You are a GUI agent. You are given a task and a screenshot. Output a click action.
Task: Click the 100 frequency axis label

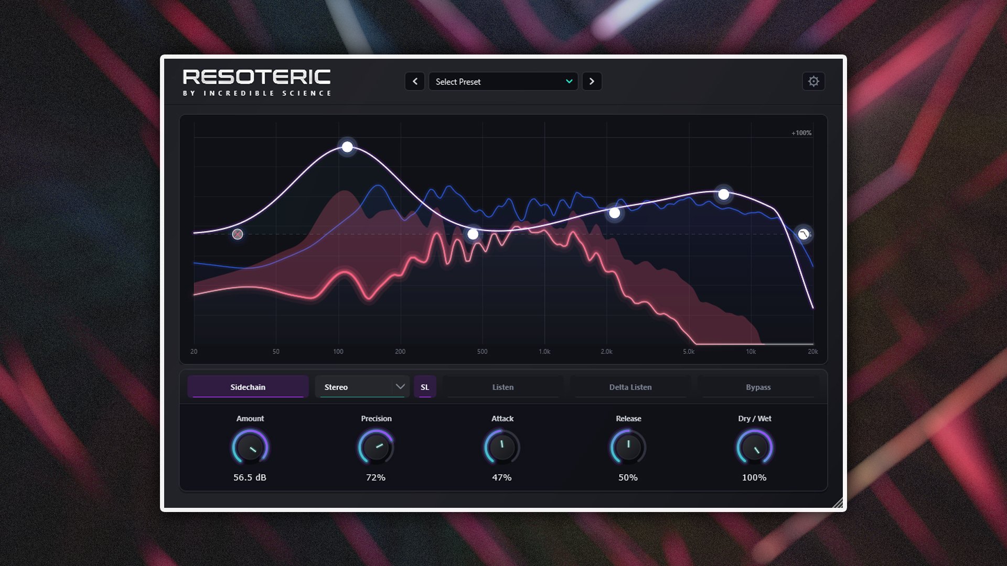(338, 352)
